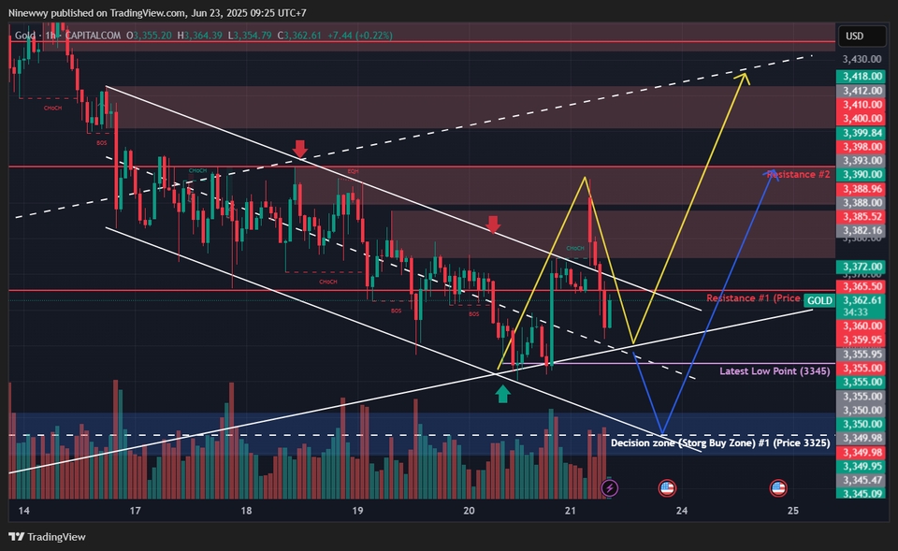Viewport: 898px width, 551px height.
Task: Select the red down arrow near date 20
Action: tap(493, 225)
